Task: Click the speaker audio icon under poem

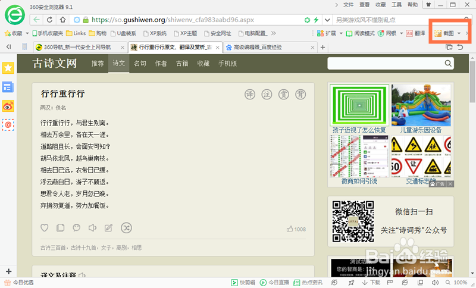Action: click(x=92, y=228)
